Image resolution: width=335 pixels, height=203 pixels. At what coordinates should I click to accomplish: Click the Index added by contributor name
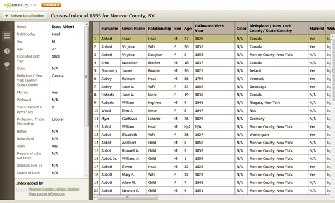[54, 190]
